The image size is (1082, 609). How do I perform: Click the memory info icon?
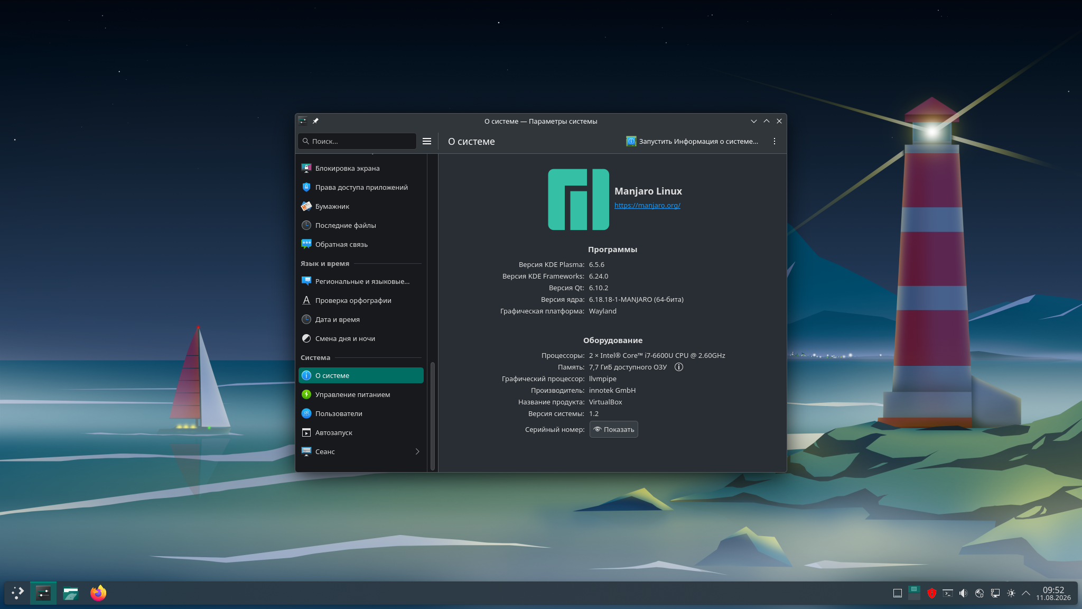679,367
